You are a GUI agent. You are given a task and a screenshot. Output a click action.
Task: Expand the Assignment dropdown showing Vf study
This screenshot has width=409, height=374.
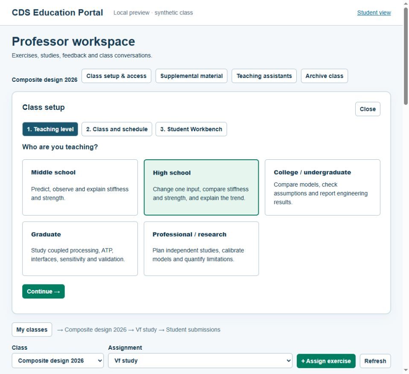[200, 361]
